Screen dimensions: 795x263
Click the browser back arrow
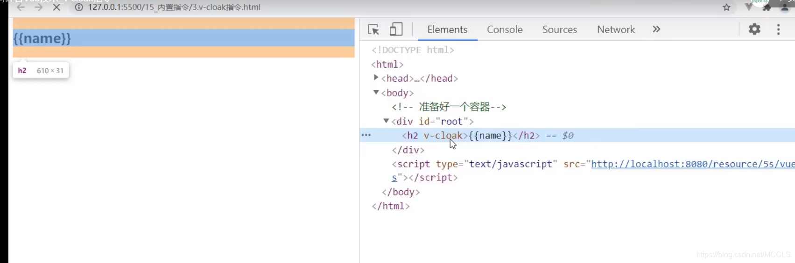pyautogui.click(x=21, y=7)
